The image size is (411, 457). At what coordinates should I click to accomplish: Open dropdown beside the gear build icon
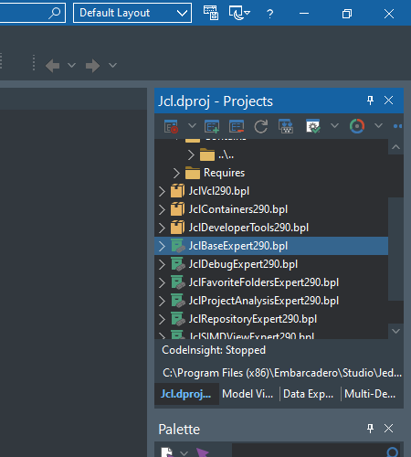334,125
